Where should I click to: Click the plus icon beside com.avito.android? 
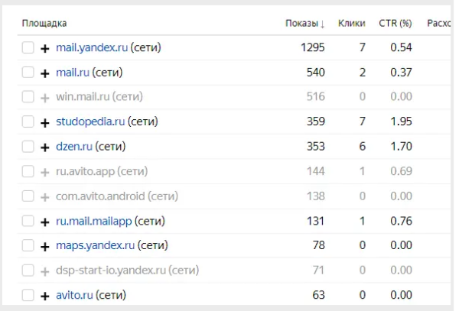pyautogui.click(x=45, y=196)
